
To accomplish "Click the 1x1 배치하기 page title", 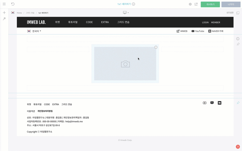I will point(124,4).
